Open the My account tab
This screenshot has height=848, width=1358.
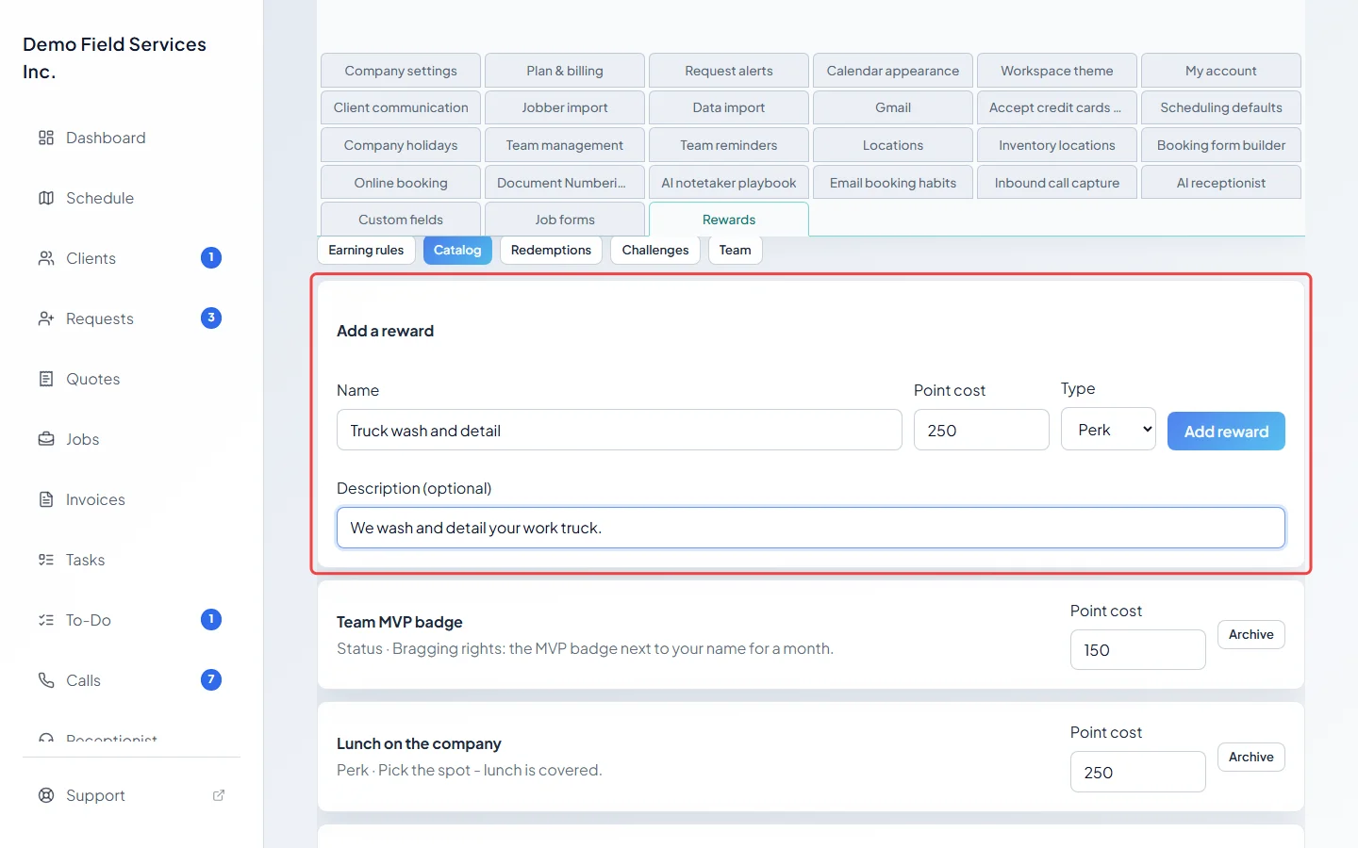[x=1221, y=71]
